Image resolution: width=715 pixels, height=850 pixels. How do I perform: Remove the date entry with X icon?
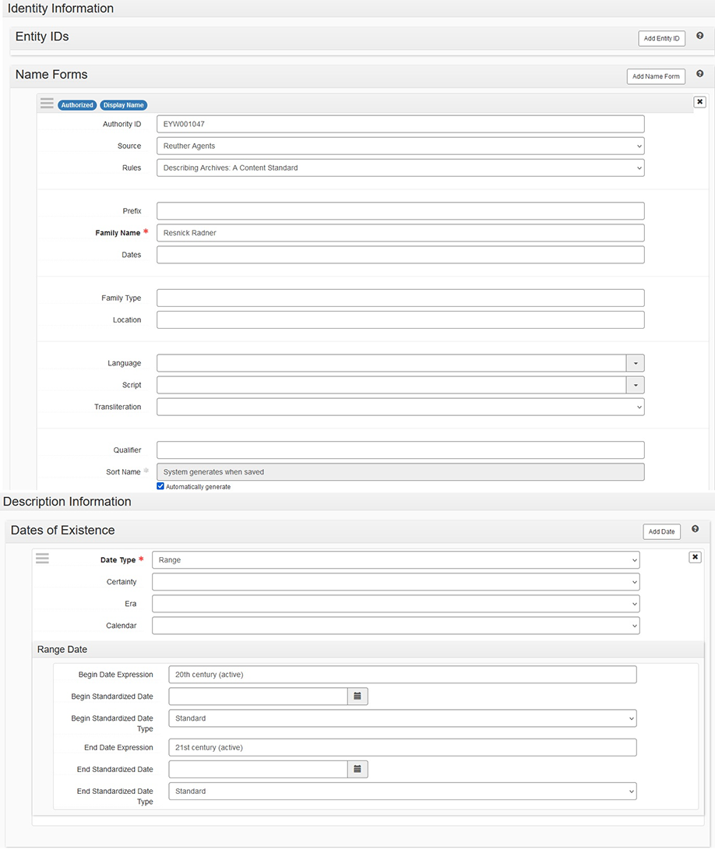[695, 557]
